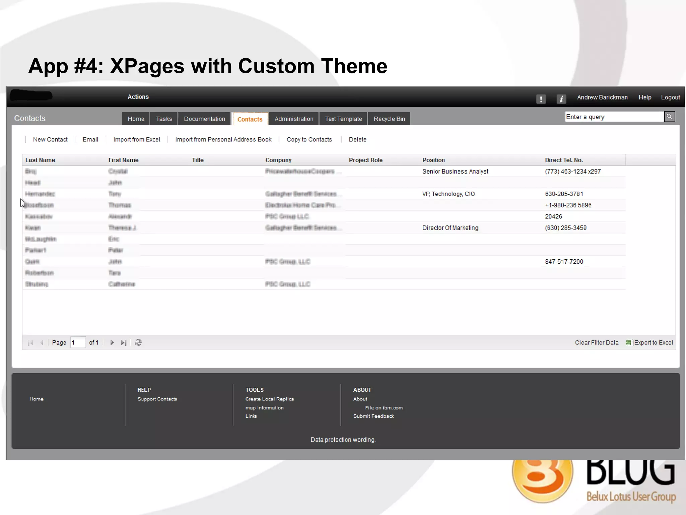Screen dimensions: 686x515
Task: Click Support Contacts in footer
Action: pyautogui.click(x=157, y=399)
